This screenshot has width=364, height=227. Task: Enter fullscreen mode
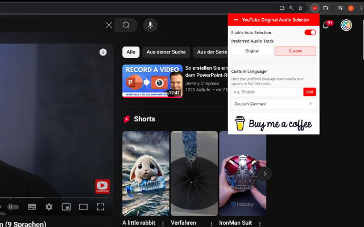click(100, 207)
